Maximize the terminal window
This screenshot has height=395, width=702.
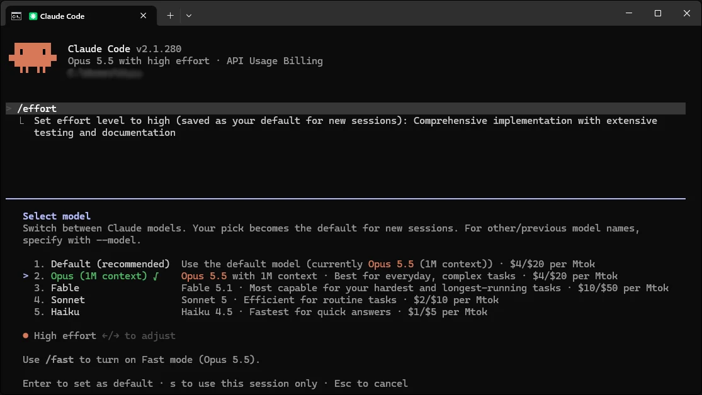tap(658, 13)
